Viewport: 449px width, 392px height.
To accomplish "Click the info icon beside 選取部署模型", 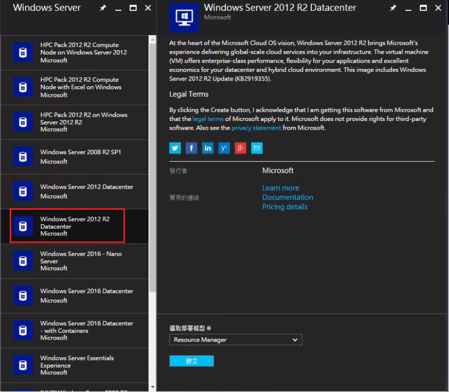I will click(x=209, y=328).
